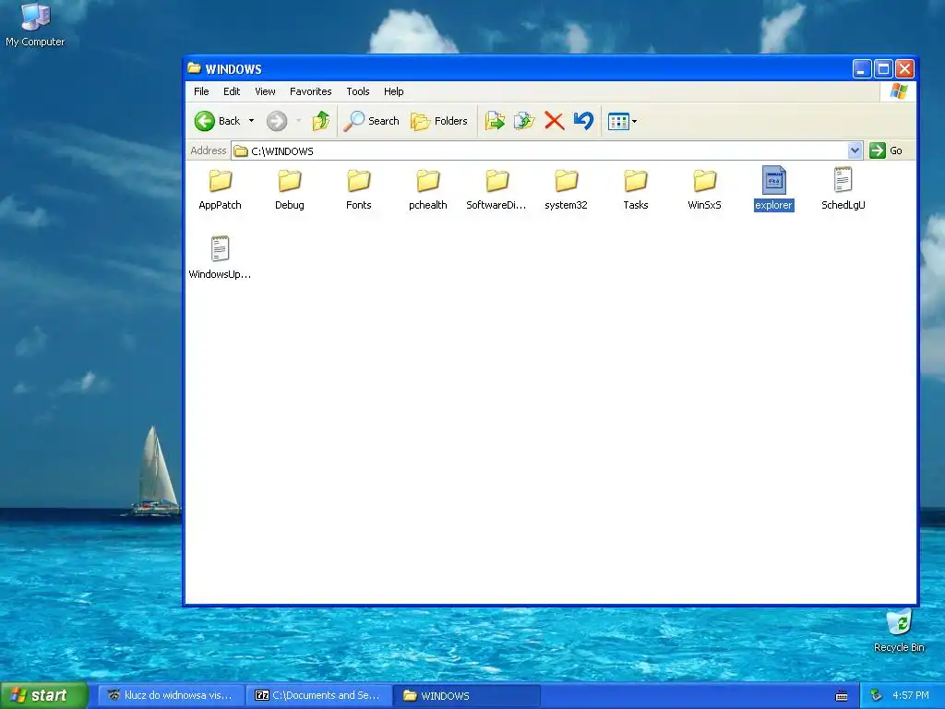Click the folder icon in WINDOWS title bar

[194, 68]
